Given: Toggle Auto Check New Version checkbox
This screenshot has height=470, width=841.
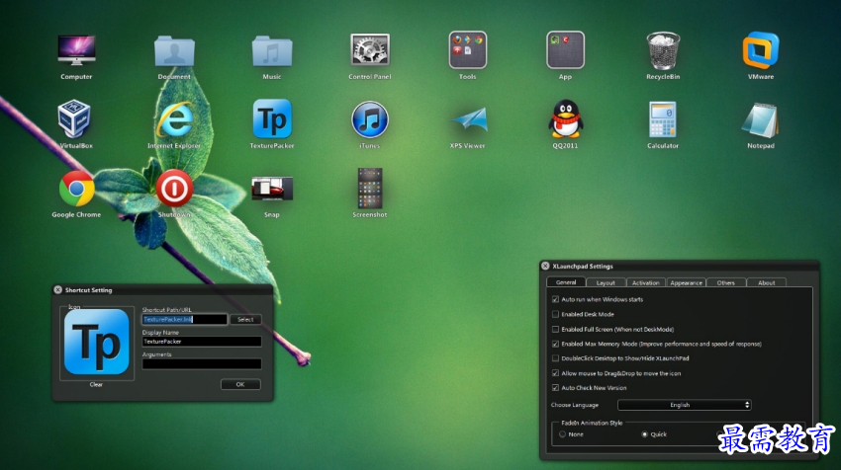Looking at the screenshot, I should [x=555, y=388].
